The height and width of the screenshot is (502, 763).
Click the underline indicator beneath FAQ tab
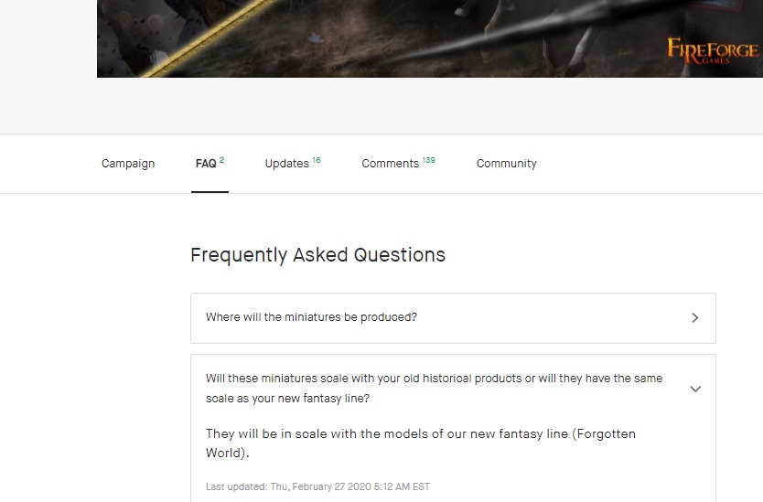click(x=210, y=192)
